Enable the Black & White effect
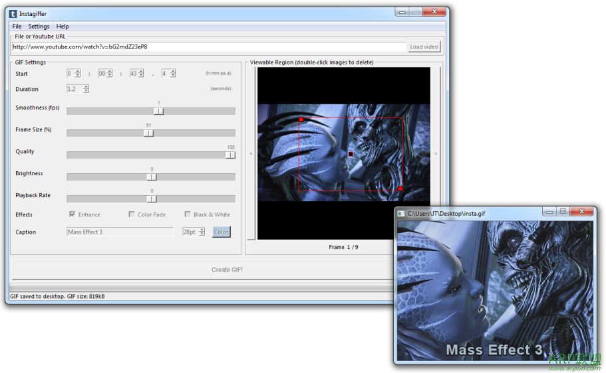Screen dimensions: 606x373 tap(188, 214)
